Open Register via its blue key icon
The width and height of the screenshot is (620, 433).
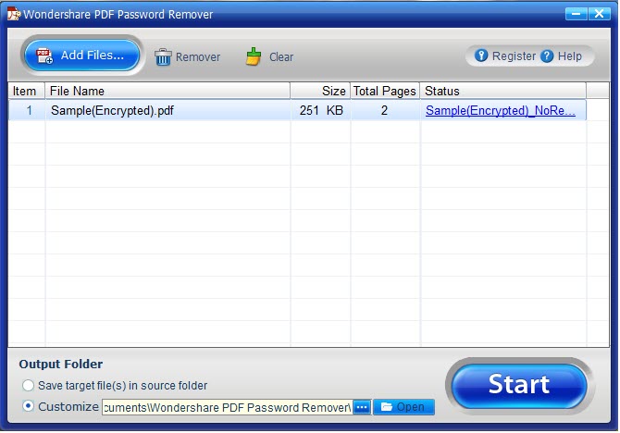point(481,56)
